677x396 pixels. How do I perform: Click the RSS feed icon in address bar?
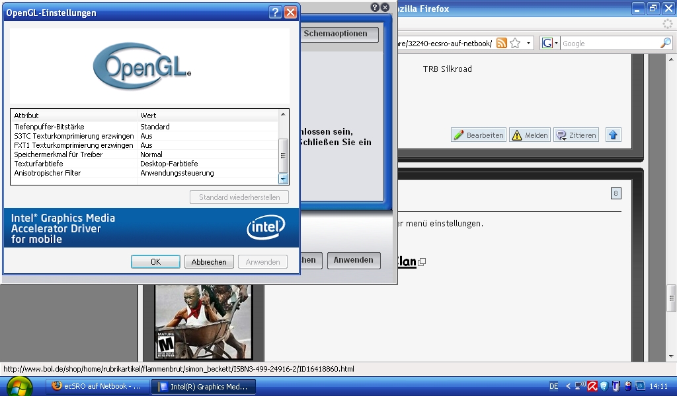pyautogui.click(x=502, y=44)
